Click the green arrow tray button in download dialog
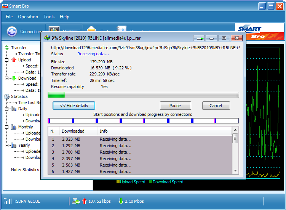The width and height of the screenshot is (286, 210). 199,38
